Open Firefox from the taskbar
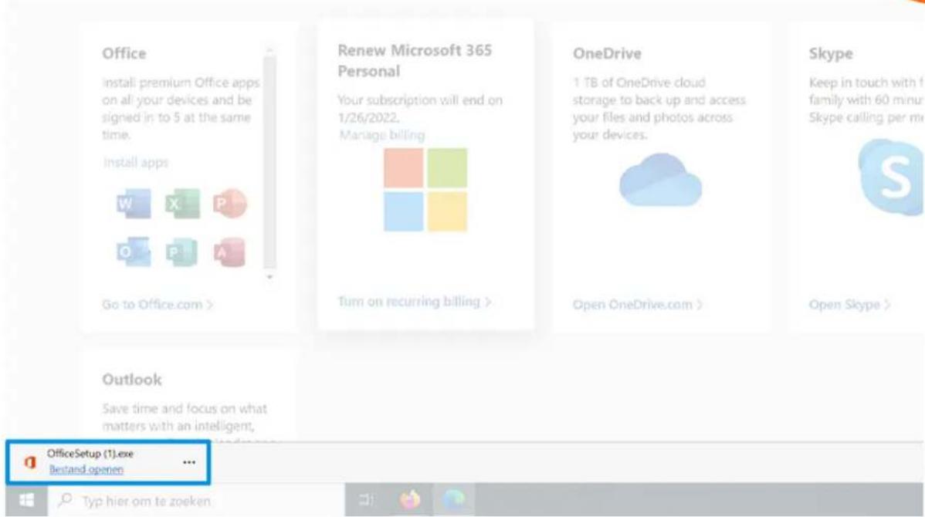 click(x=410, y=501)
